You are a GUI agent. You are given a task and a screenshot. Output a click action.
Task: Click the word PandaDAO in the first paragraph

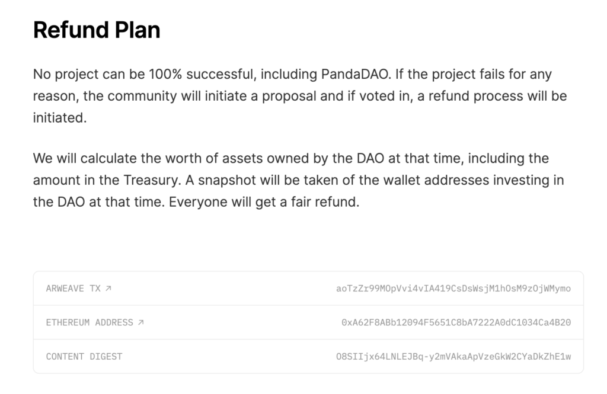click(x=356, y=74)
